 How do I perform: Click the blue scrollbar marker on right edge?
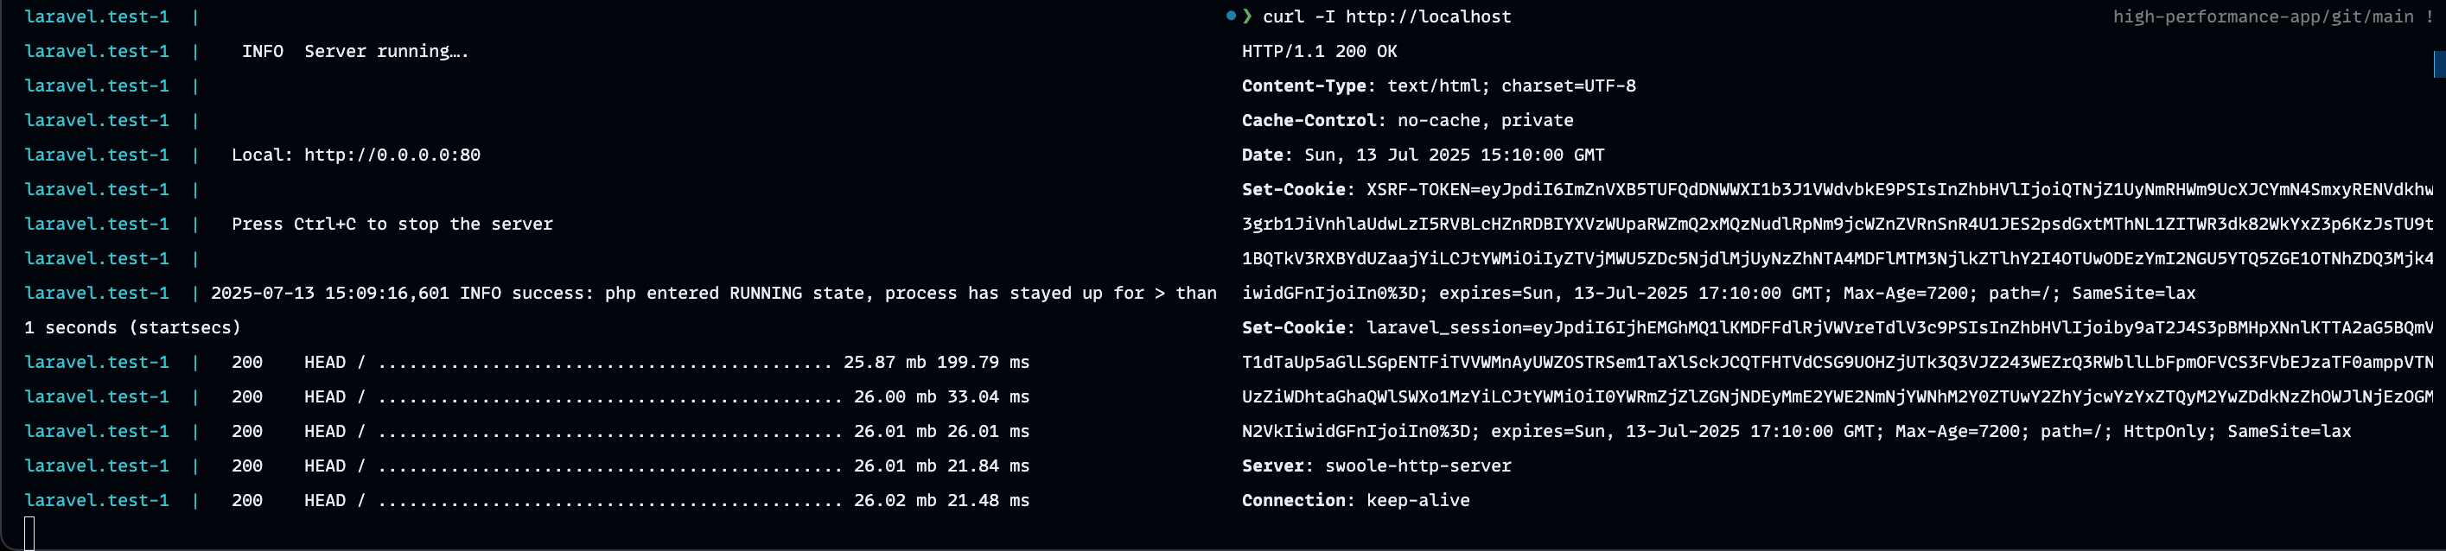coord(2439,64)
